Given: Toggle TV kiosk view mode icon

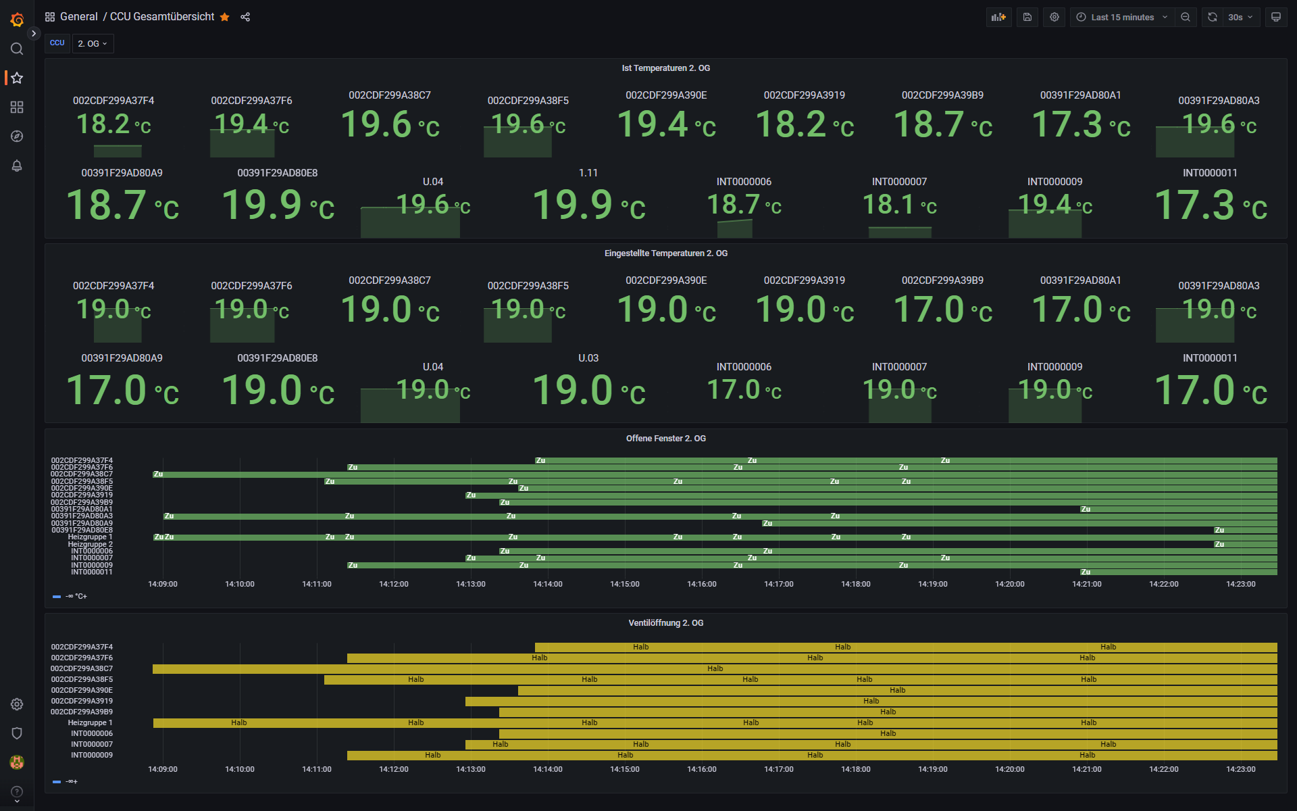Looking at the screenshot, I should click(1275, 17).
